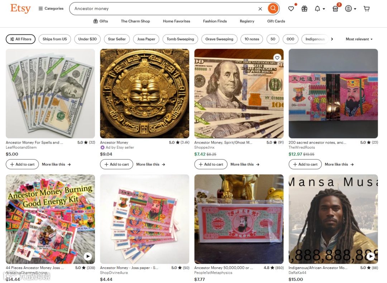Open the All Filters button
387x283 pixels.
pyautogui.click(x=21, y=39)
